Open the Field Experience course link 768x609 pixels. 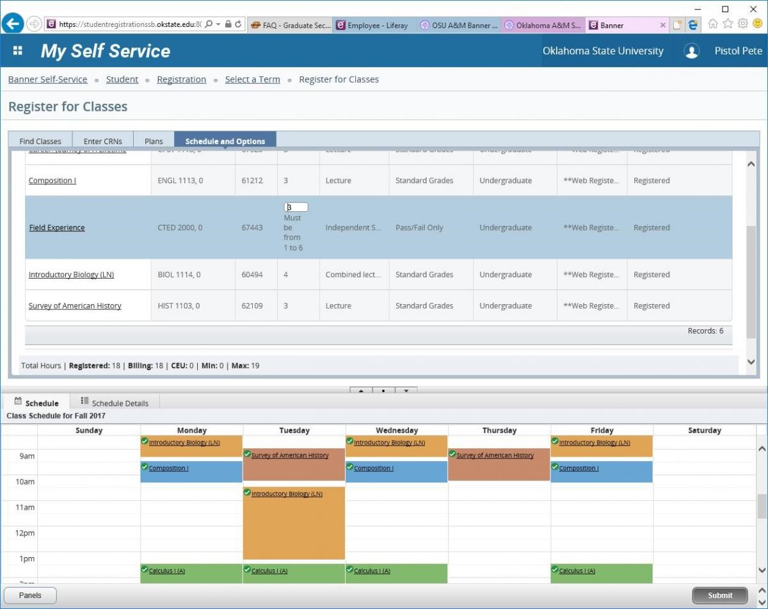[56, 227]
